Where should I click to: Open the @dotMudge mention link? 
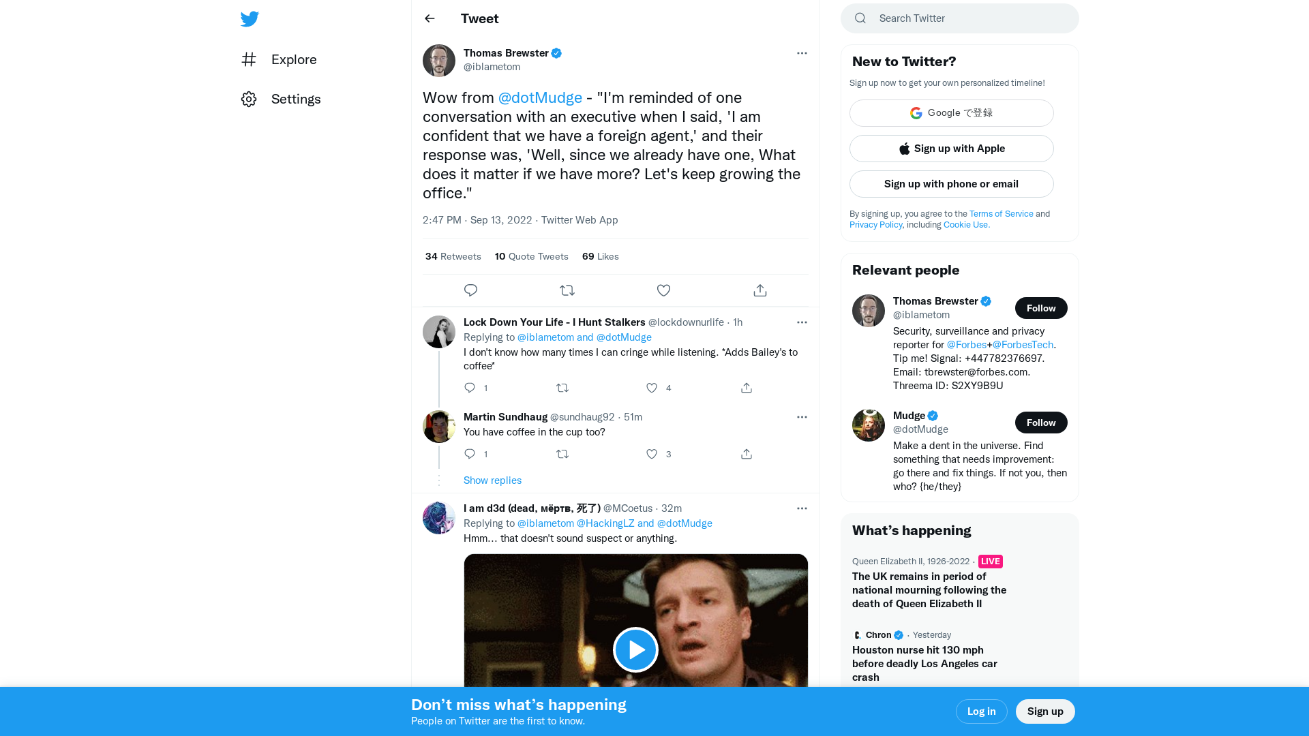coord(540,97)
